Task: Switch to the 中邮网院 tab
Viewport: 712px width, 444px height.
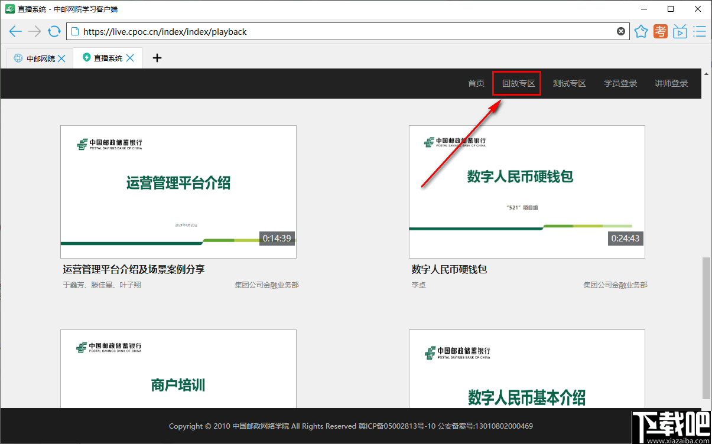Action: pos(39,58)
